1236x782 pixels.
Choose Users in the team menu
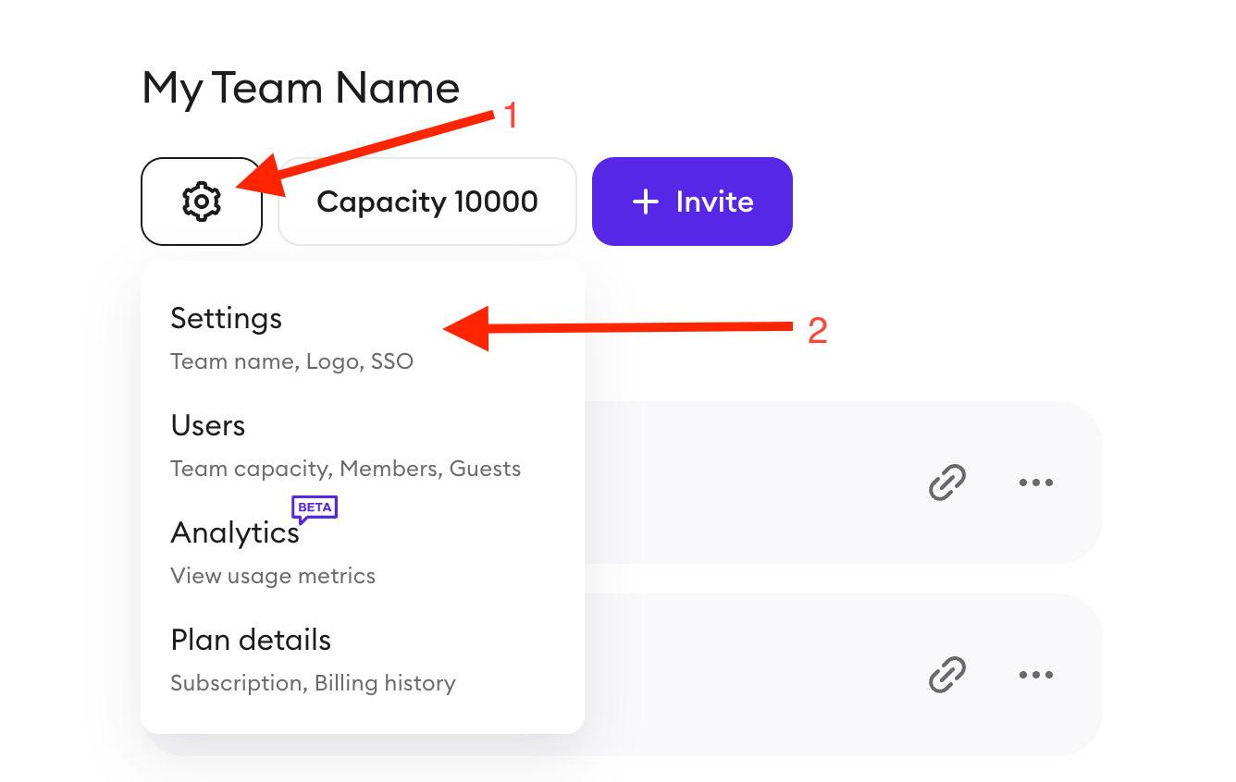point(208,426)
